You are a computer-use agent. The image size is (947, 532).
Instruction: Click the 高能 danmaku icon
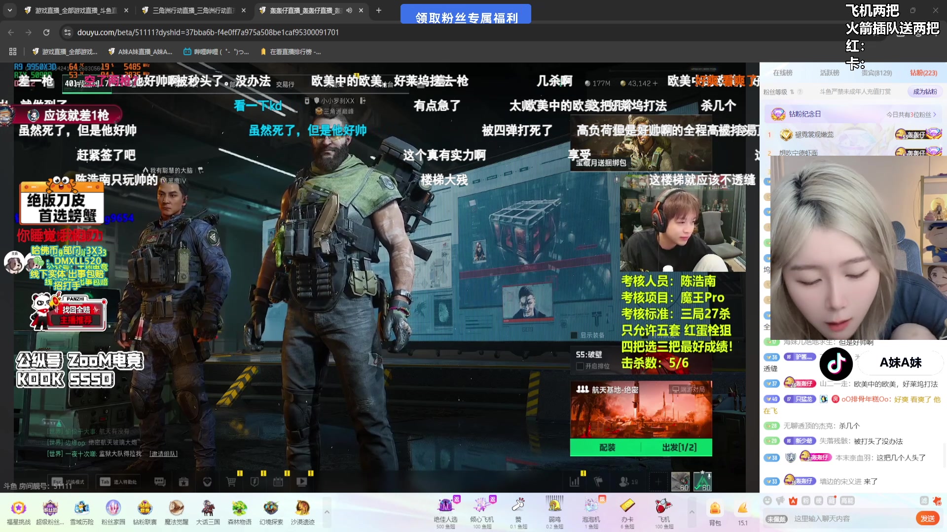pyautogui.click(x=847, y=501)
